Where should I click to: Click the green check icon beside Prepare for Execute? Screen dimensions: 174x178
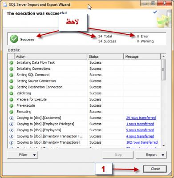(x=12, y=100)
